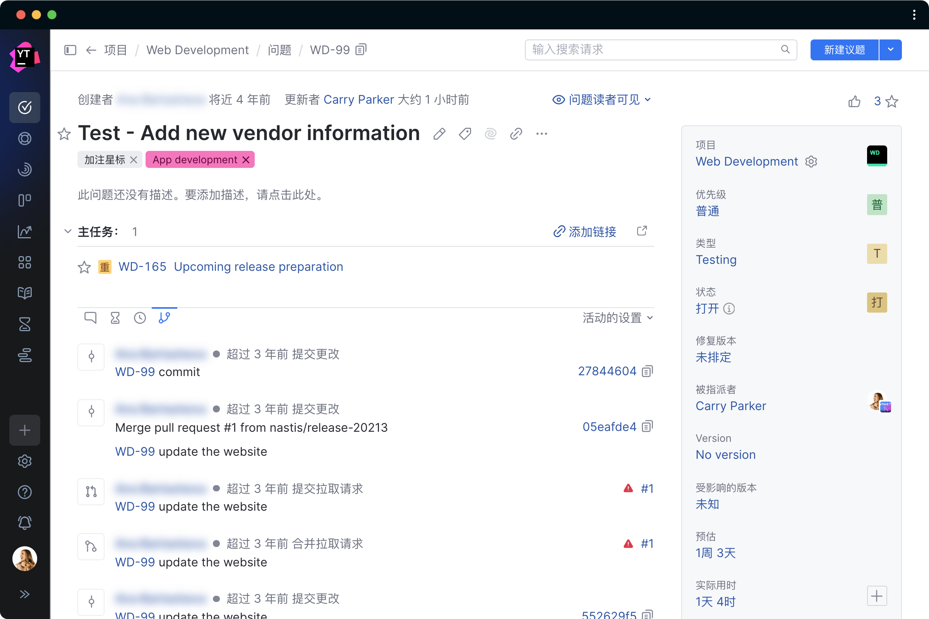Open link Upcoming release preparation
The image size is (929, 619).
pos(258,267)
